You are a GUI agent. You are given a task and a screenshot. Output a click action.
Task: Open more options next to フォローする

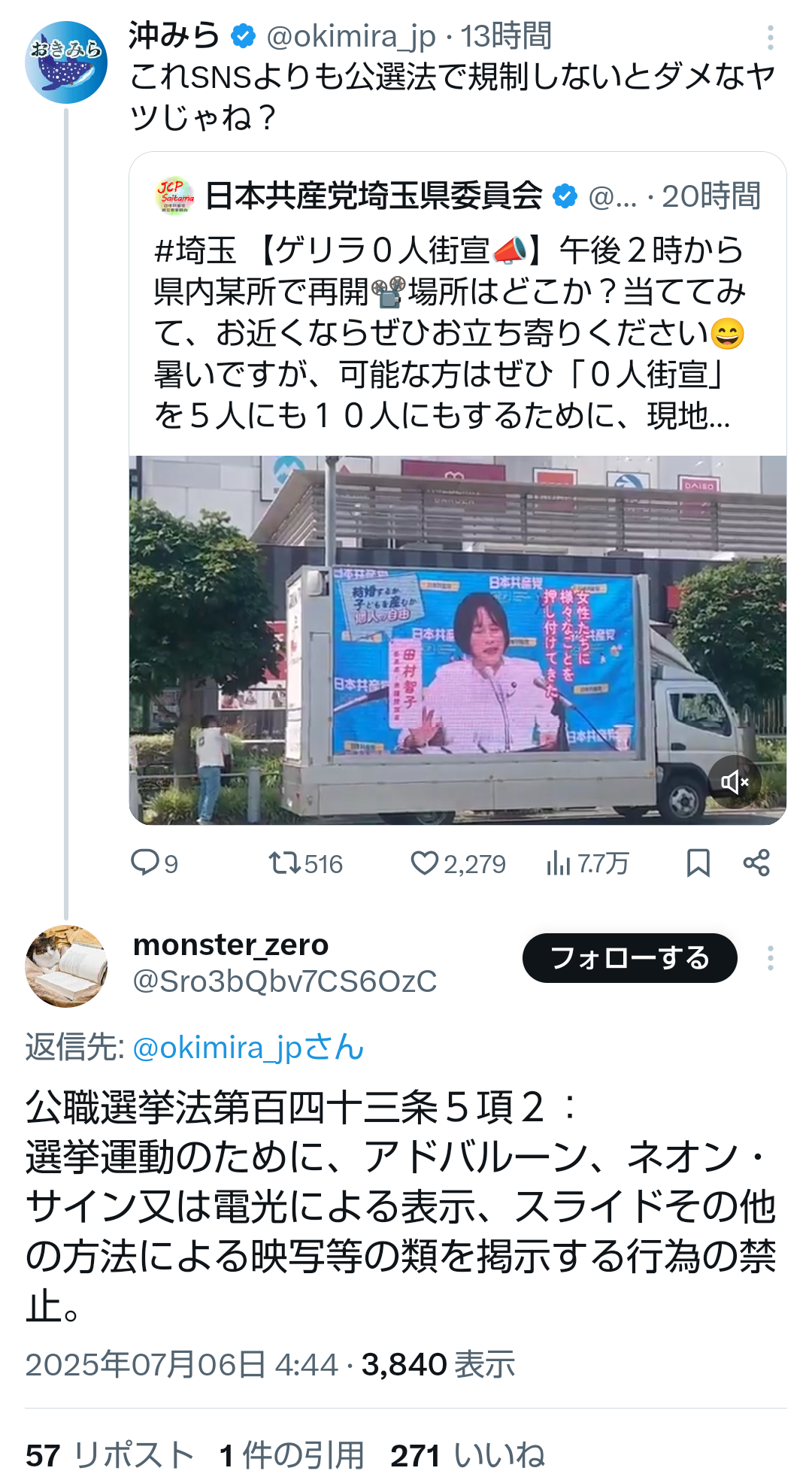[x=770, y=958]
